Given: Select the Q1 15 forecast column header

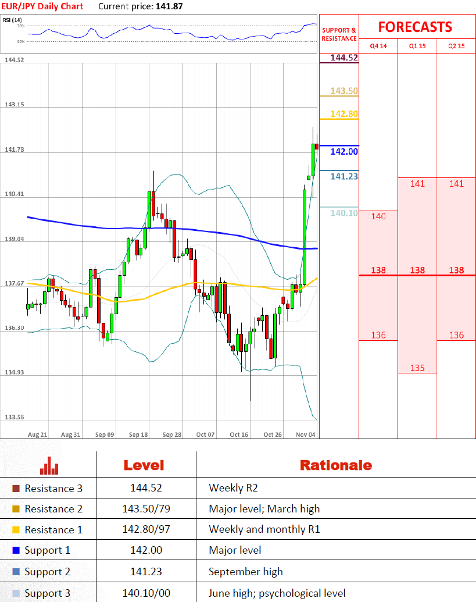Looking at the screenshot, I should coord(417,46).
